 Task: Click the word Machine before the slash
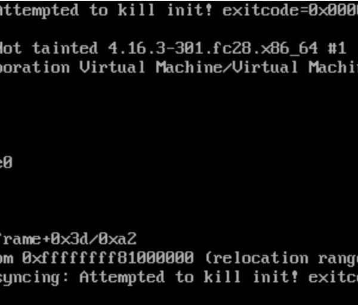click(189, 67)
